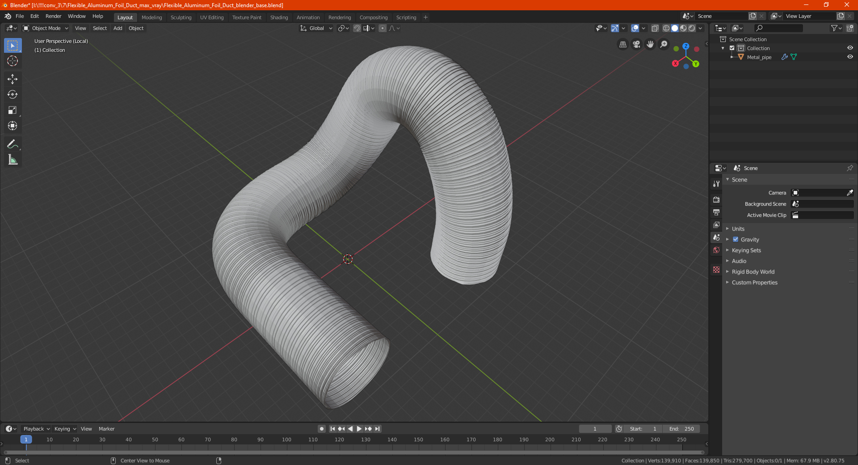The width and height of the screenshot is (858, 465).
Task: Open the Output properties tab
Action: [x=716, y=212]
